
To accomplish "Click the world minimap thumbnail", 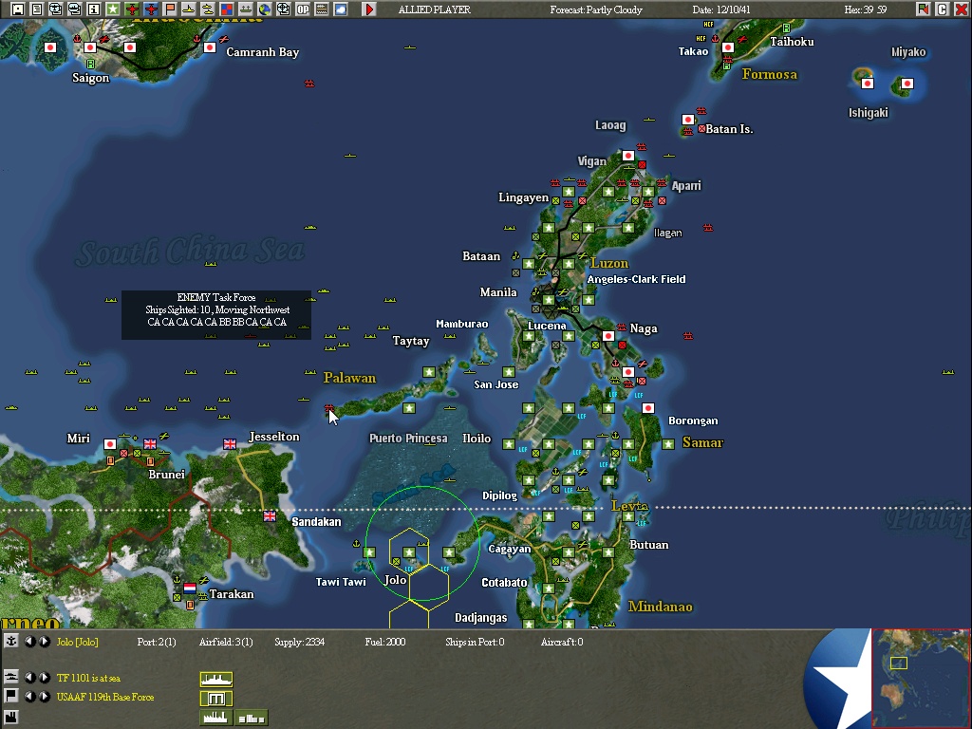I will pos(921,678).
